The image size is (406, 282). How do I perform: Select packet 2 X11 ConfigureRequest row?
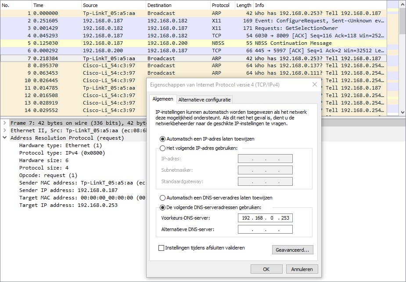[x=193, y=21]
